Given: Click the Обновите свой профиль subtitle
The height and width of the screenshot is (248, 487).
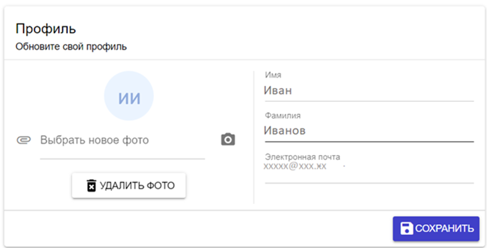Looking at the screenshot, I should coord(71,47).
